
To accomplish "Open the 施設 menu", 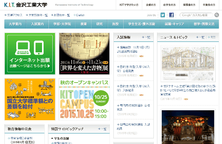I will pos(115,24).
